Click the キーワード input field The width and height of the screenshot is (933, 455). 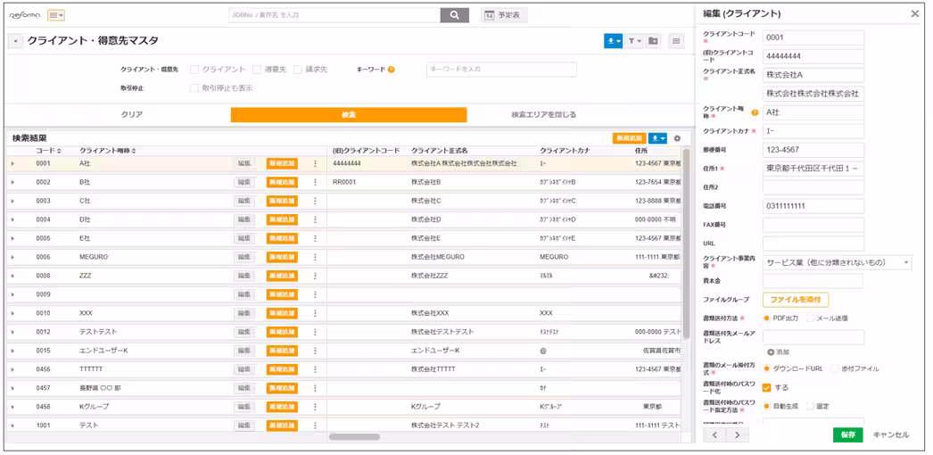(x=500, y=70)
